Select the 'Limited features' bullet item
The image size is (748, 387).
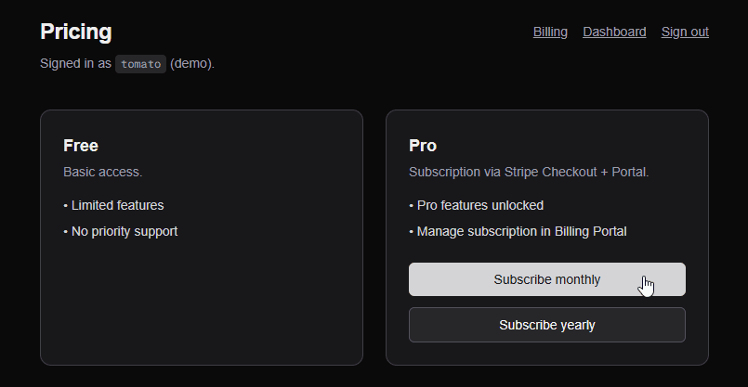pyautogui.click(x=117, y=205)
